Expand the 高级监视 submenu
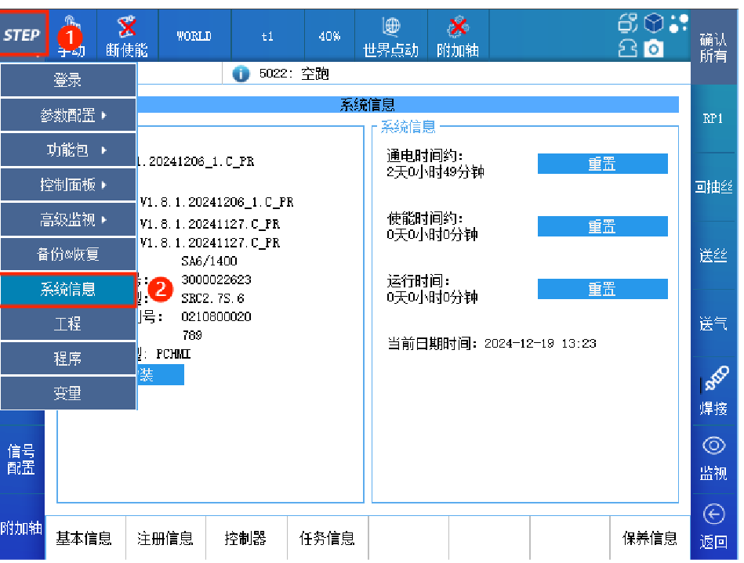 (x=68, y=220)
